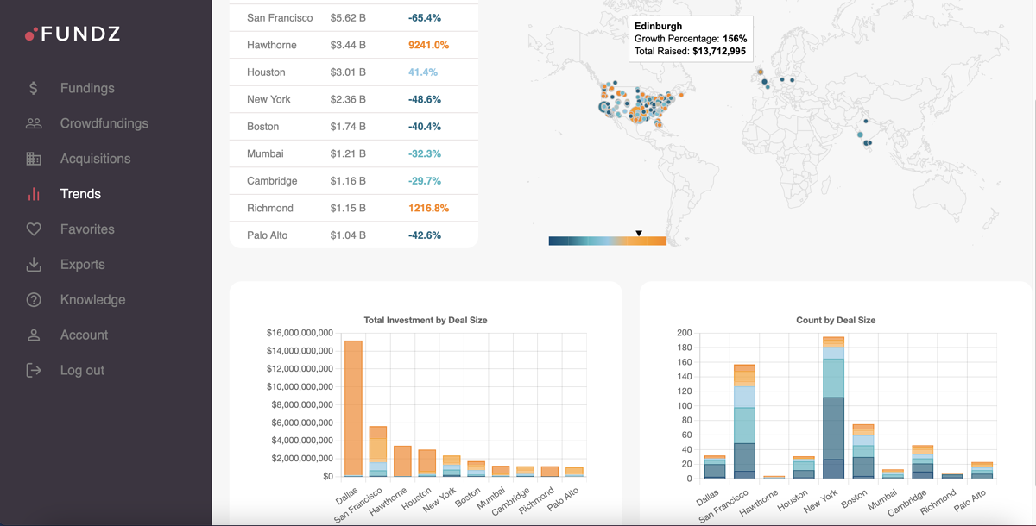Viewport: 1036px width, 526px height.
Task: Go to Account settings
Action: tap(85, 335)
